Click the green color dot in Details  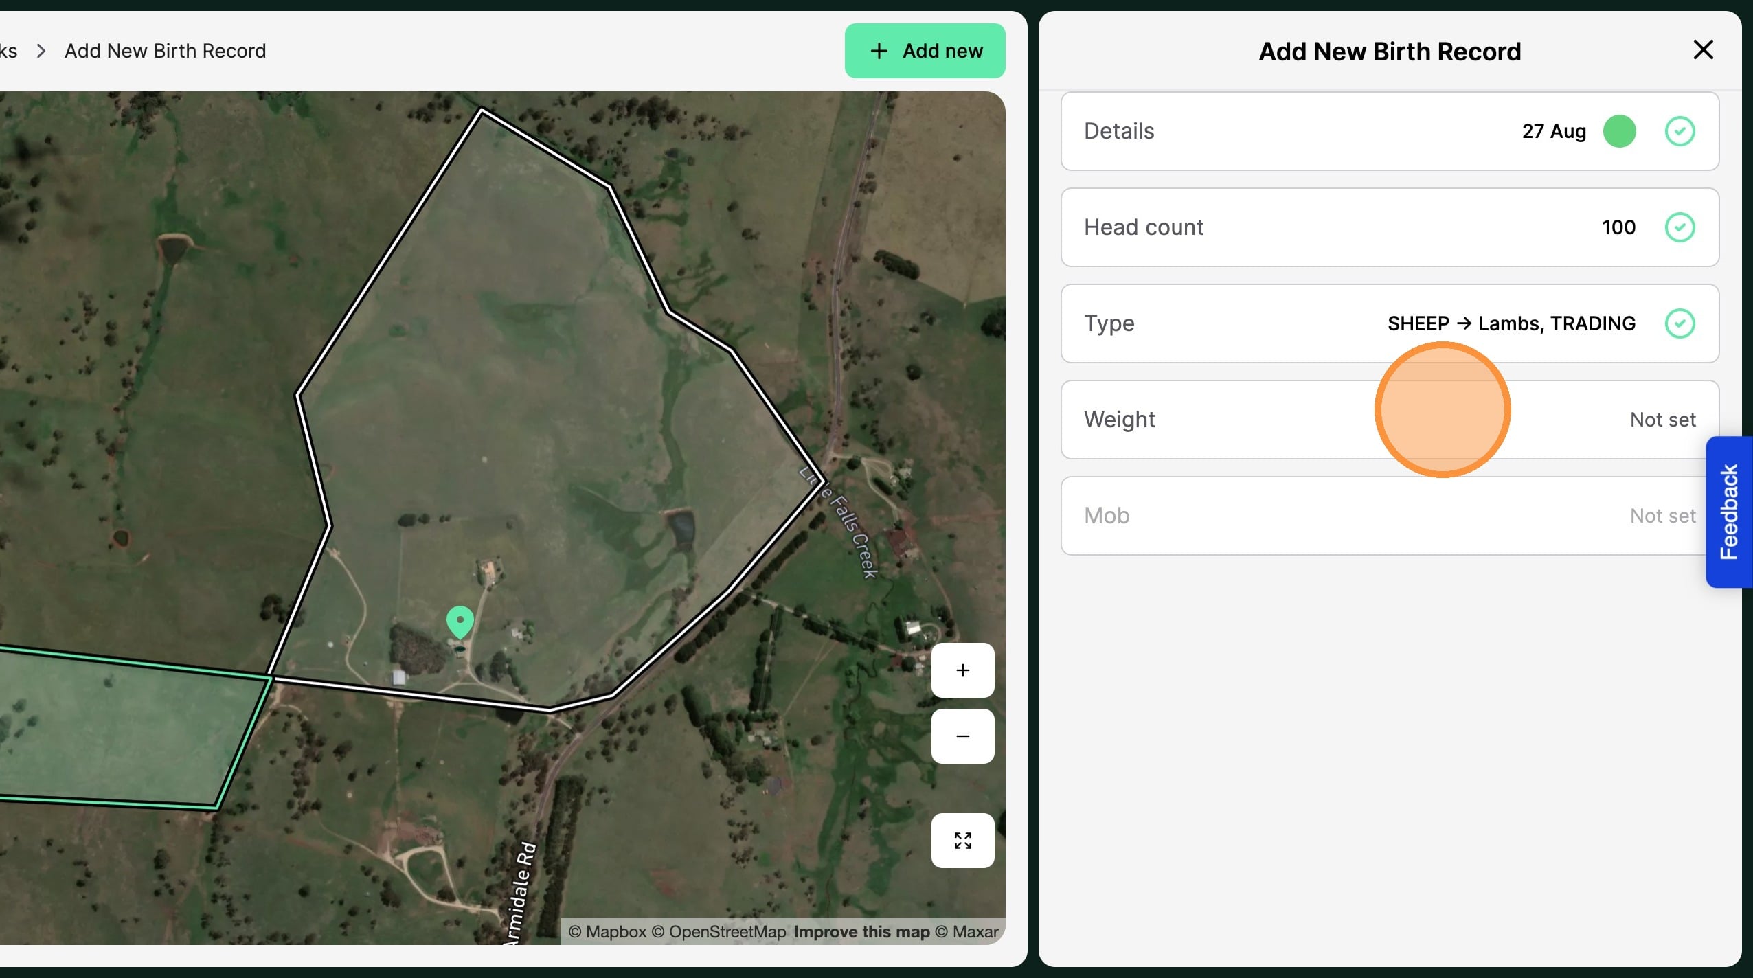coord(1619,131)
